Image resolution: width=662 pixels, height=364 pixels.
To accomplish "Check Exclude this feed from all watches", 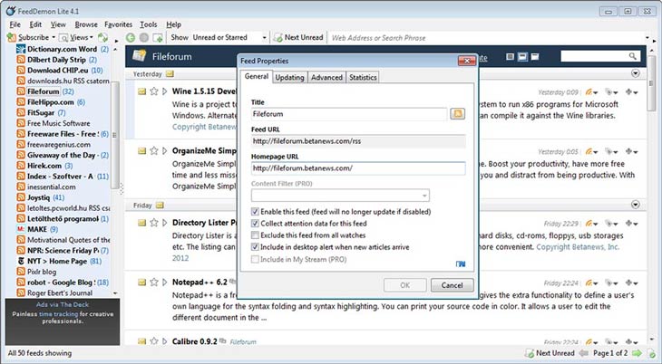I will [x=256, y=235].
